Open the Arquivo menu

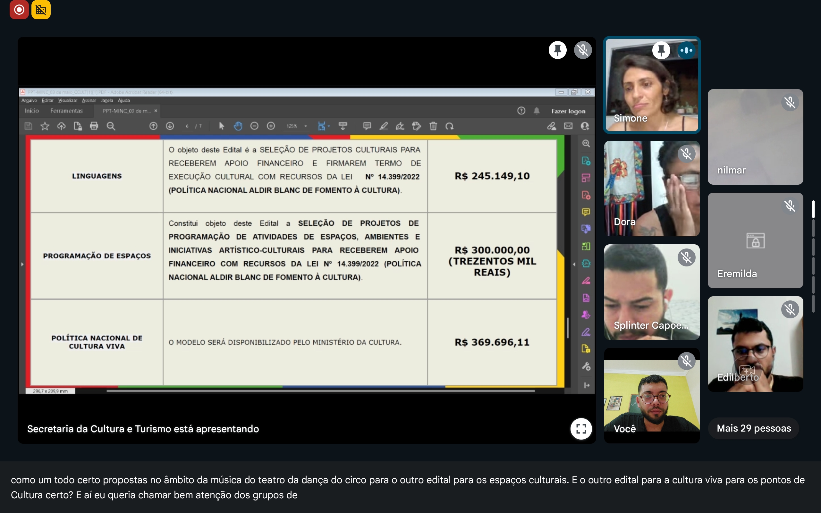[x=29, y=100]
